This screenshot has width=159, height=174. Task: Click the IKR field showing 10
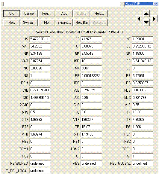point(91,61)
